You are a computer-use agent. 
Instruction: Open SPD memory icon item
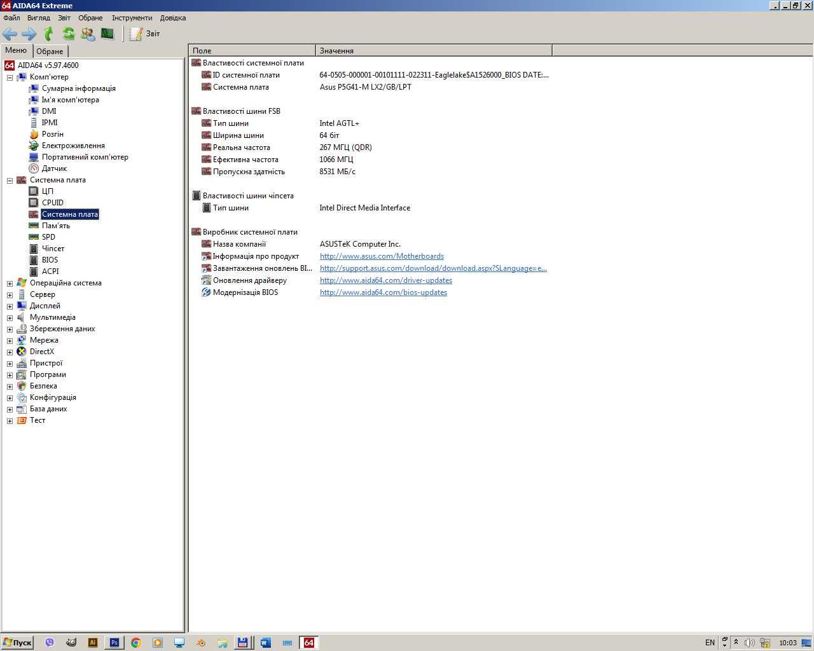click(x=34, y=237)
